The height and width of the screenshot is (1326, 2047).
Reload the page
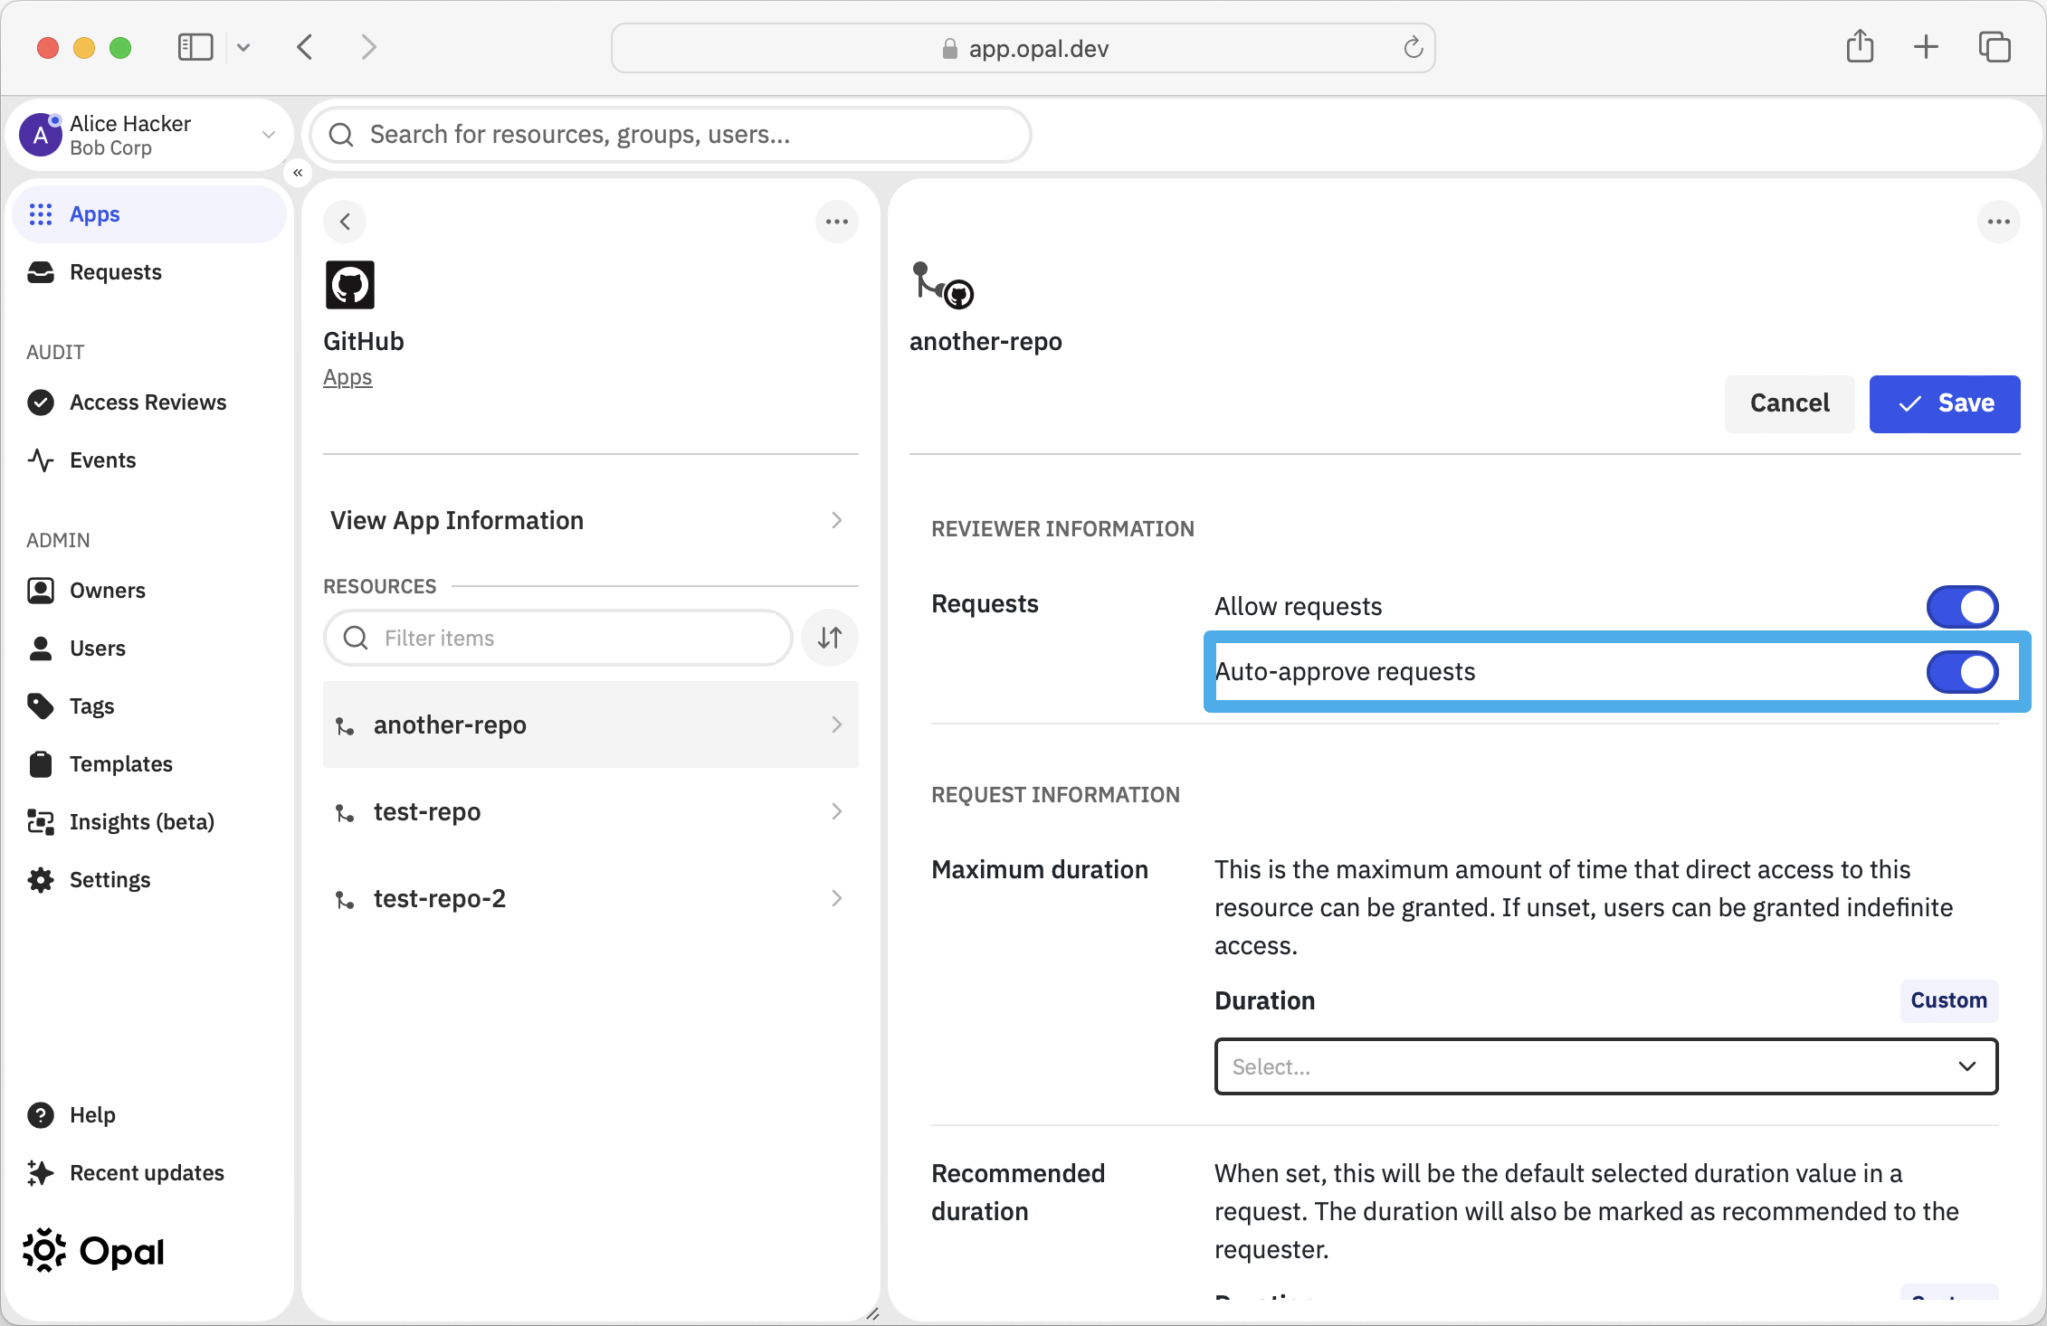pyautogui.click(x=1413, y=47)
